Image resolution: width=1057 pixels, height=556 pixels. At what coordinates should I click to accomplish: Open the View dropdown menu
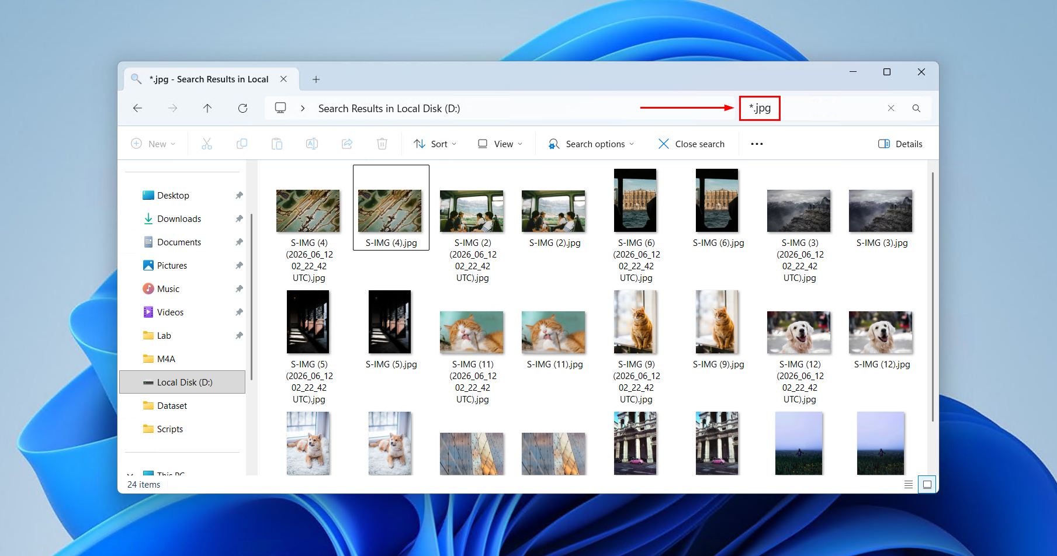coord(500,144)
